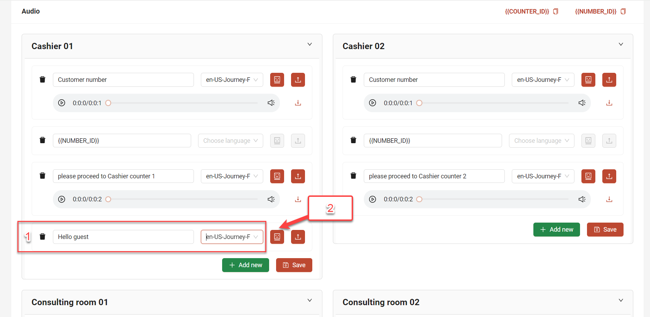Open Choose language dropdown in Cashier 02
The width and height of the screenshot is (650, 317).
[x=542, y=141]
